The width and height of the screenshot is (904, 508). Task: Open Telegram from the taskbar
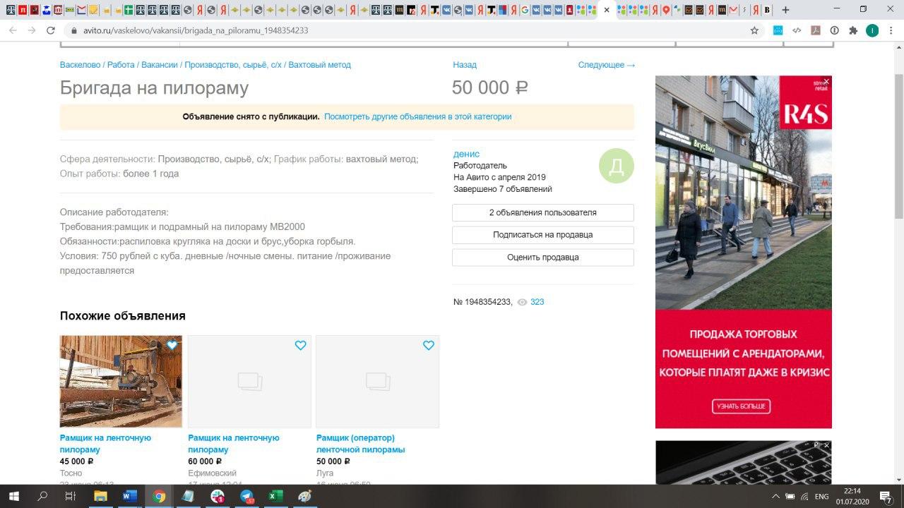tap(246, 496)
